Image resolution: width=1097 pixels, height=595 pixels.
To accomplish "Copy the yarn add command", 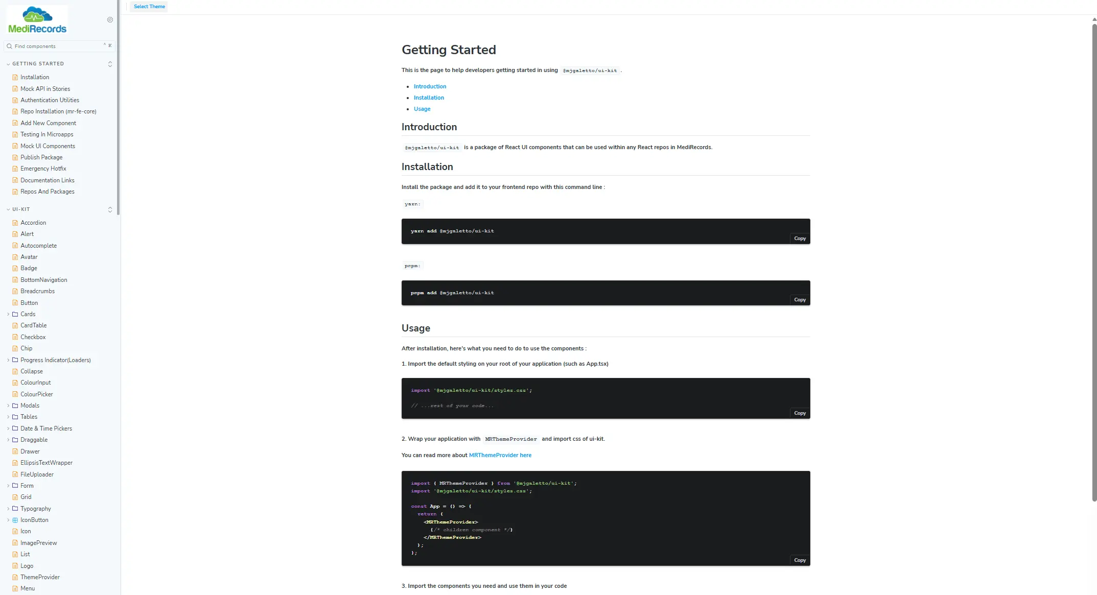I will pos(800,239).
